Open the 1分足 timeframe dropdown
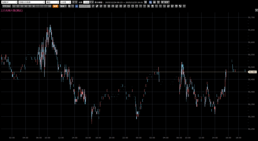Screen dimensions: 258x141 (66, 2)
